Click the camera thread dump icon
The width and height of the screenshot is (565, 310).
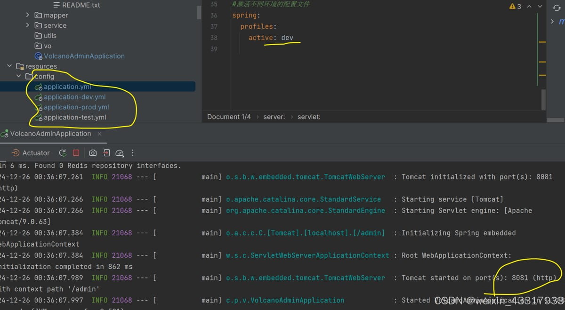(x=93, y=153)
